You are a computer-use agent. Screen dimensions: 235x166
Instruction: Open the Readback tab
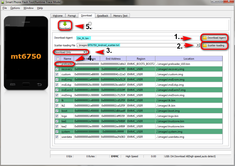(103, 16)
